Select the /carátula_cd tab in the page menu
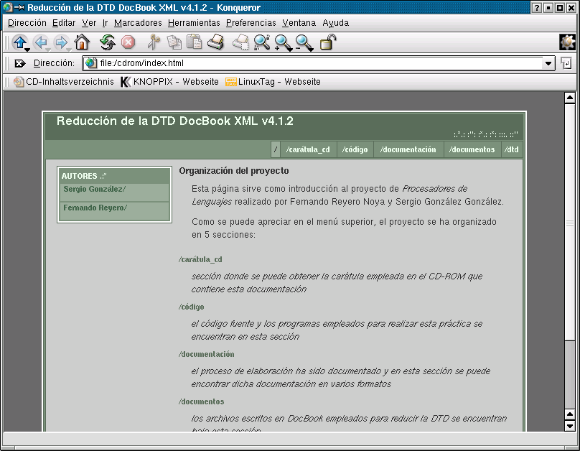Image resolution: width=580 pixels, height=451 pixels. coord(308,149)
